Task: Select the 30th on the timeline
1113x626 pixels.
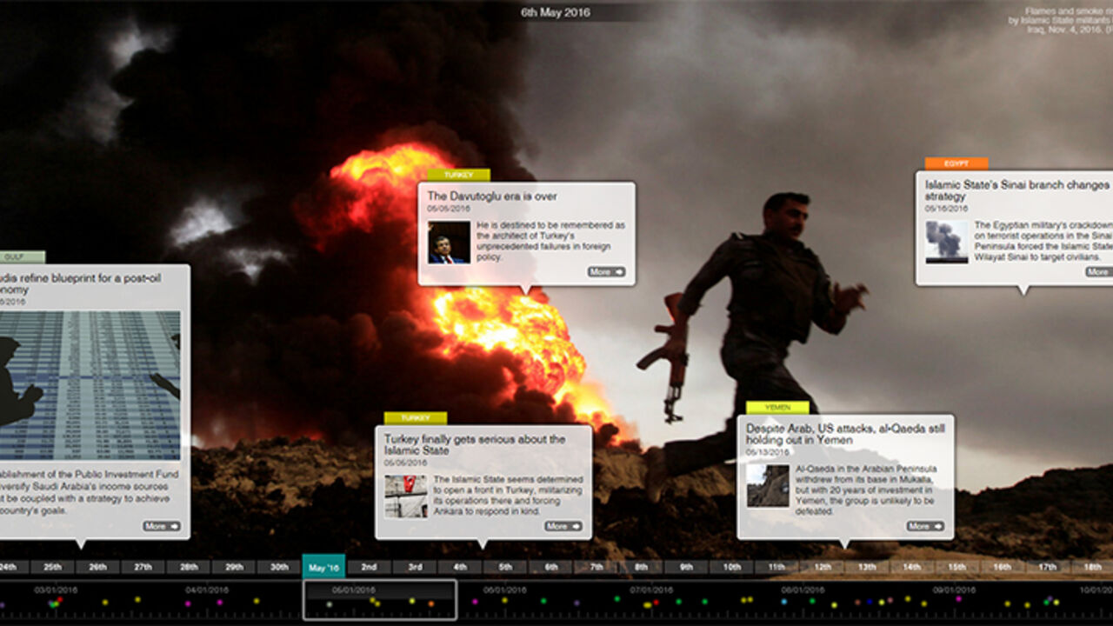Action: pos(279,567)
